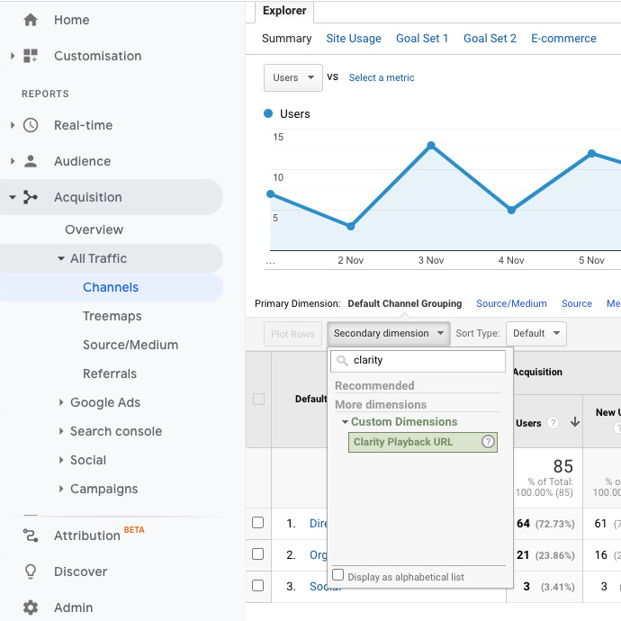The image size is (621, 621).
Task: Set primary dimension to Source
Action: pyautogui.click(x=577, y=303)
